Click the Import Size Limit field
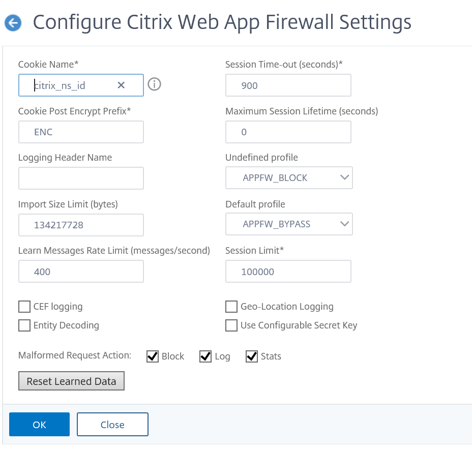Image resolution: width=472 pixels, height=450 pixels. 81,225
